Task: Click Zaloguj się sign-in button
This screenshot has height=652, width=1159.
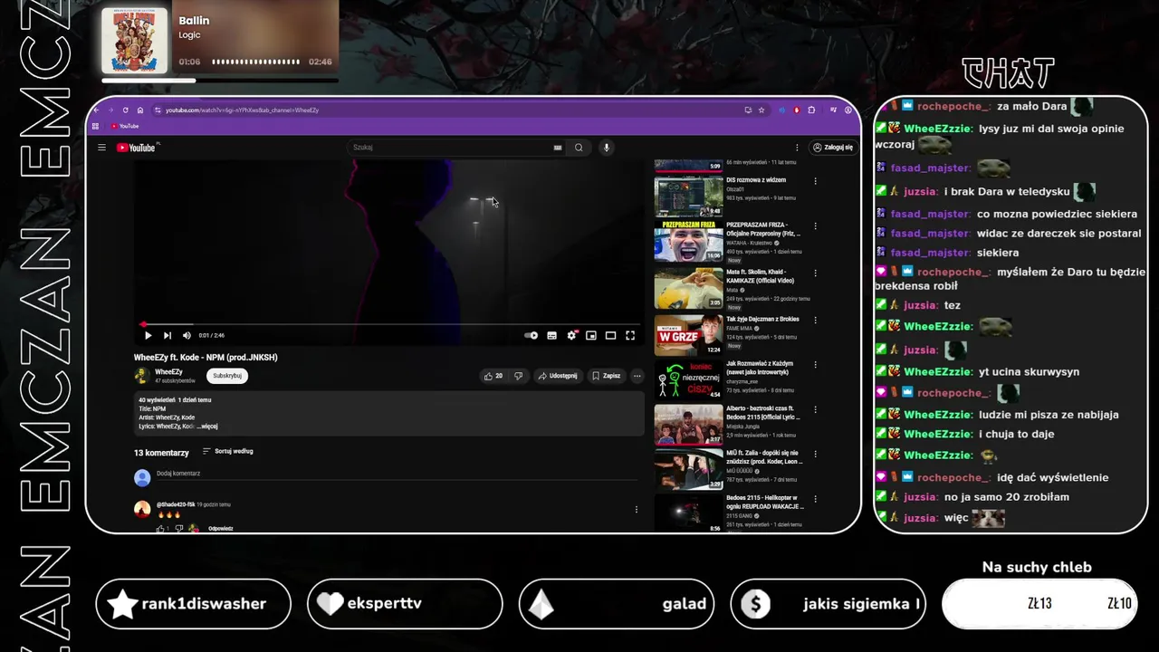Action: (832, 148)
